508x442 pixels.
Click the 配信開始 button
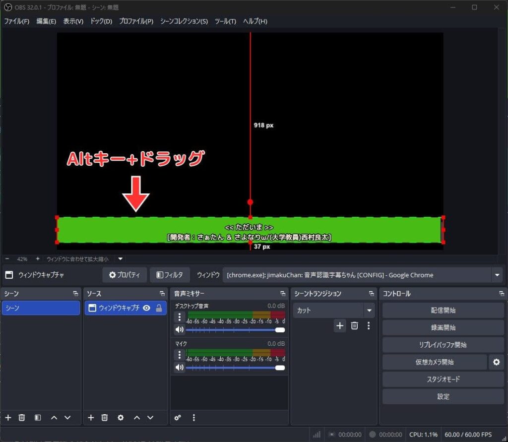pyautogui.click(x=443, y=311)
